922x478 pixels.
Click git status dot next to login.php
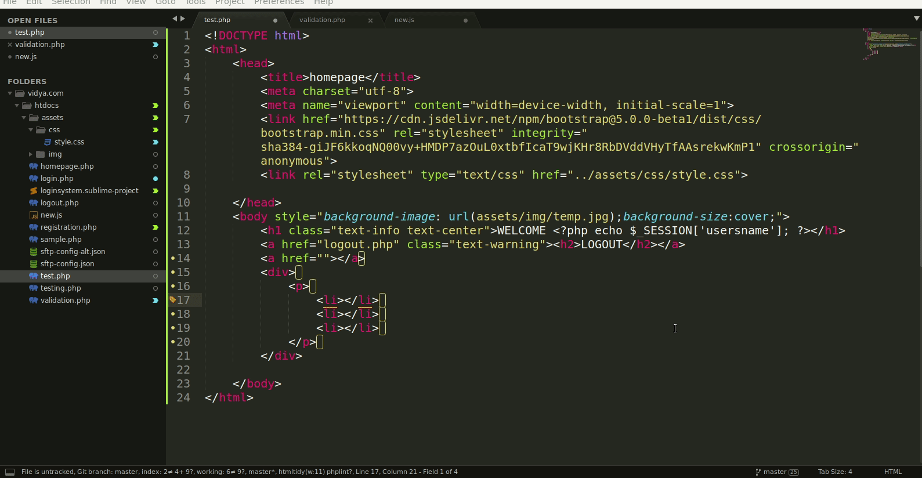tap(156, 179)
